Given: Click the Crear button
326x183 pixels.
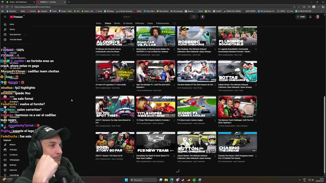Looking at the screenshot, I should point(301,17).
